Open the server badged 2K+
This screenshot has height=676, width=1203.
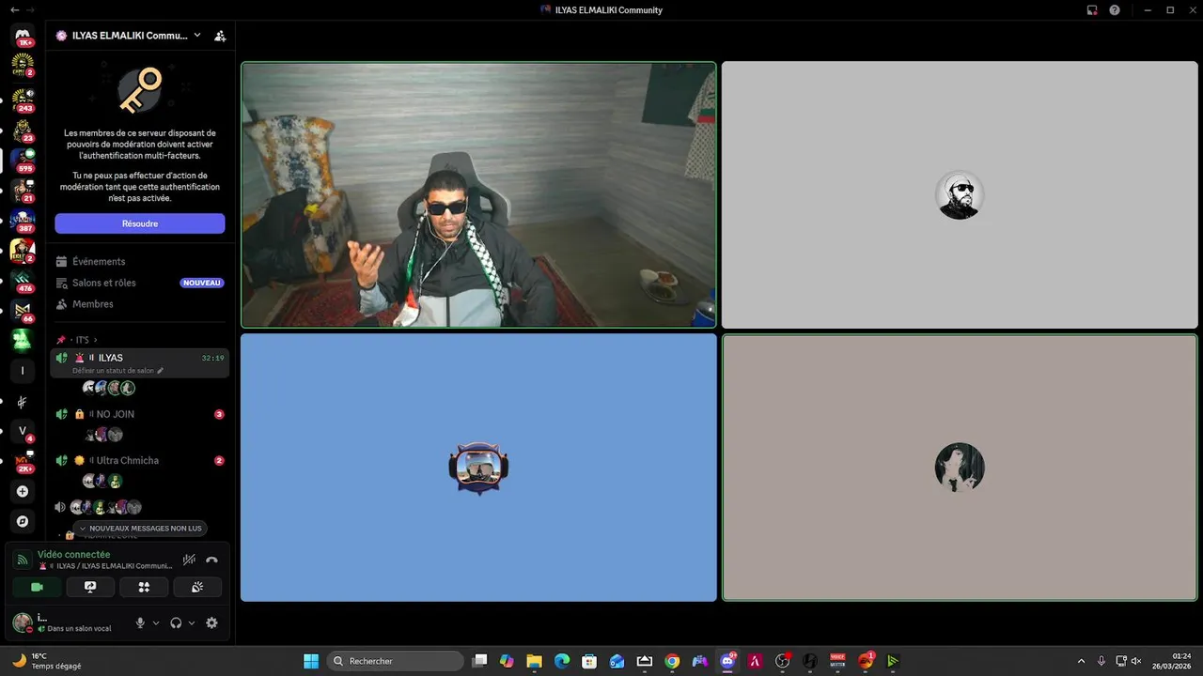[x=23, y=461]
